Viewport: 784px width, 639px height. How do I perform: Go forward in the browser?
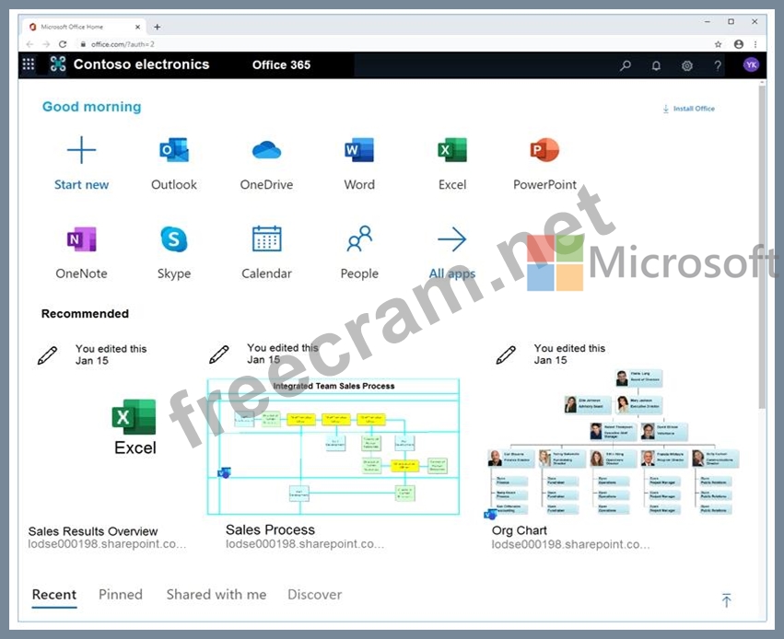46,44
